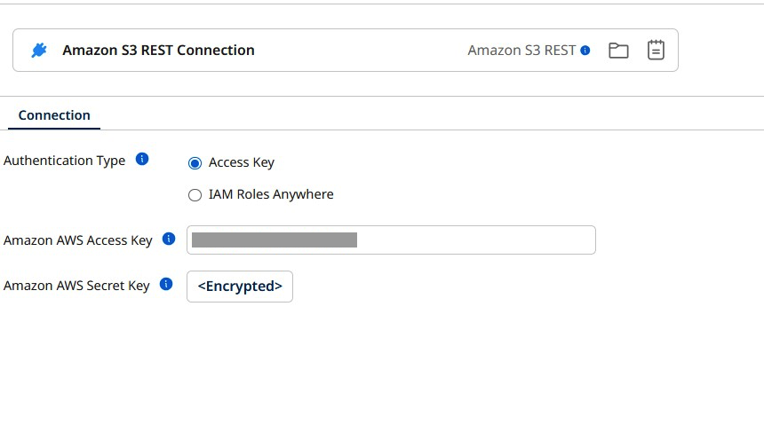
Task: Focus the Amazon AWS Access Key field
Action: point(475,240)
